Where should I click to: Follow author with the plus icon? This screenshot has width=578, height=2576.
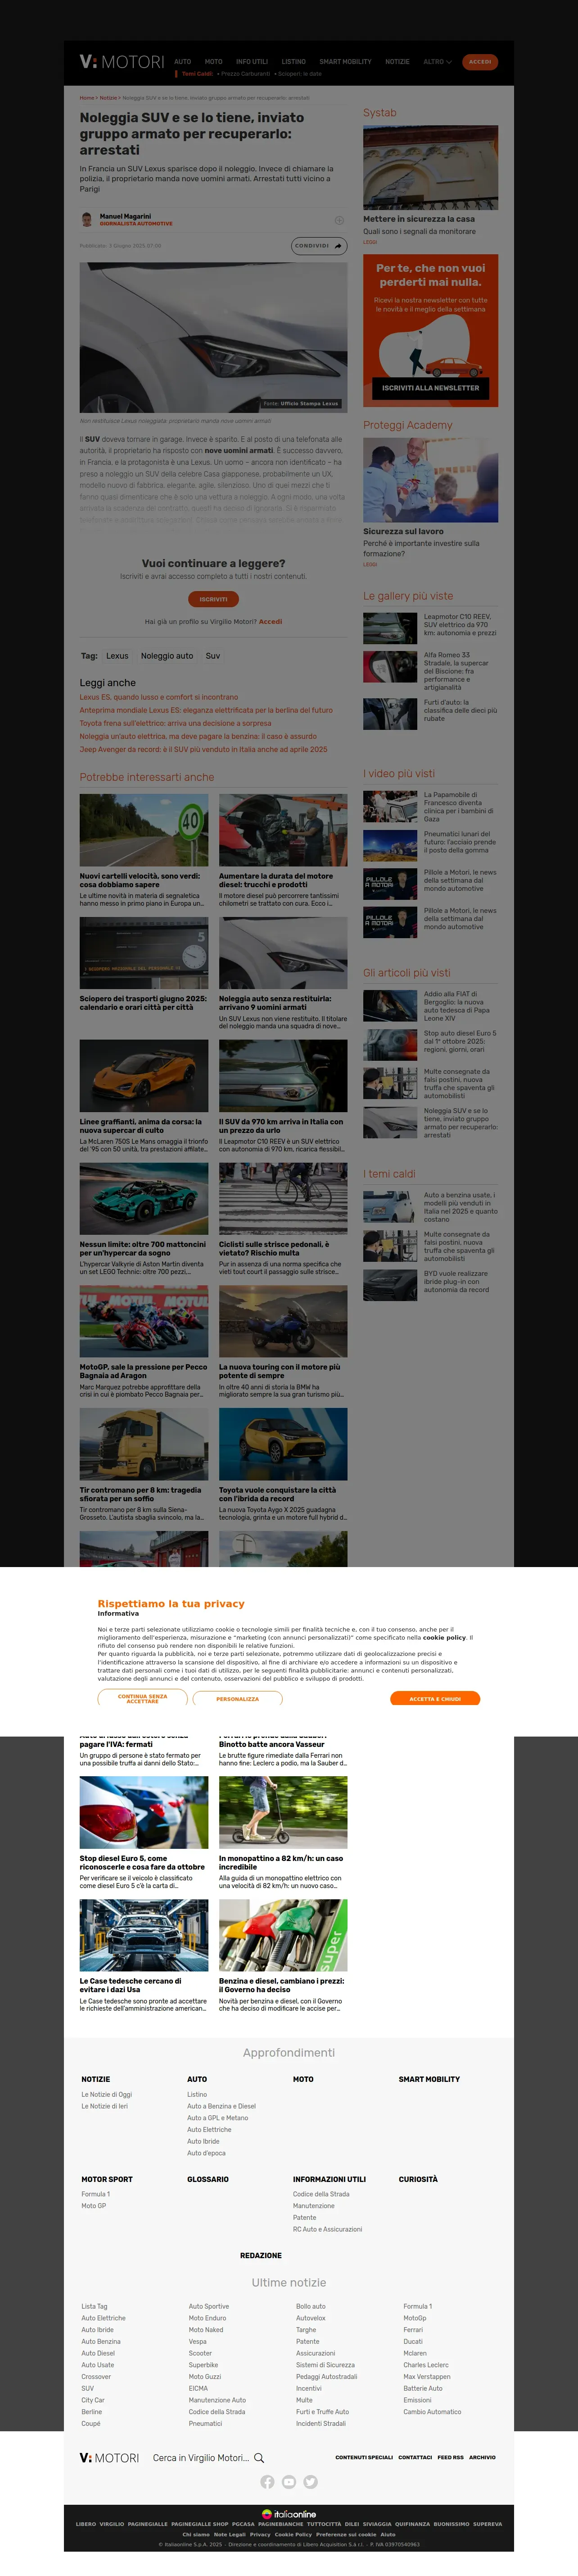coord(339,220)
